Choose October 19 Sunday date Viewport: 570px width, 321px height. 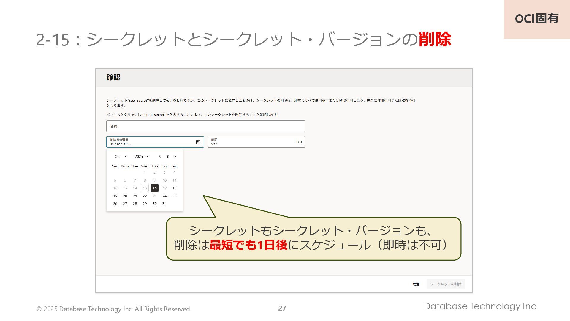tap(115, 196)
